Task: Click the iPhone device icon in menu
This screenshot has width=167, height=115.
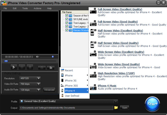Action: (62, 75)
